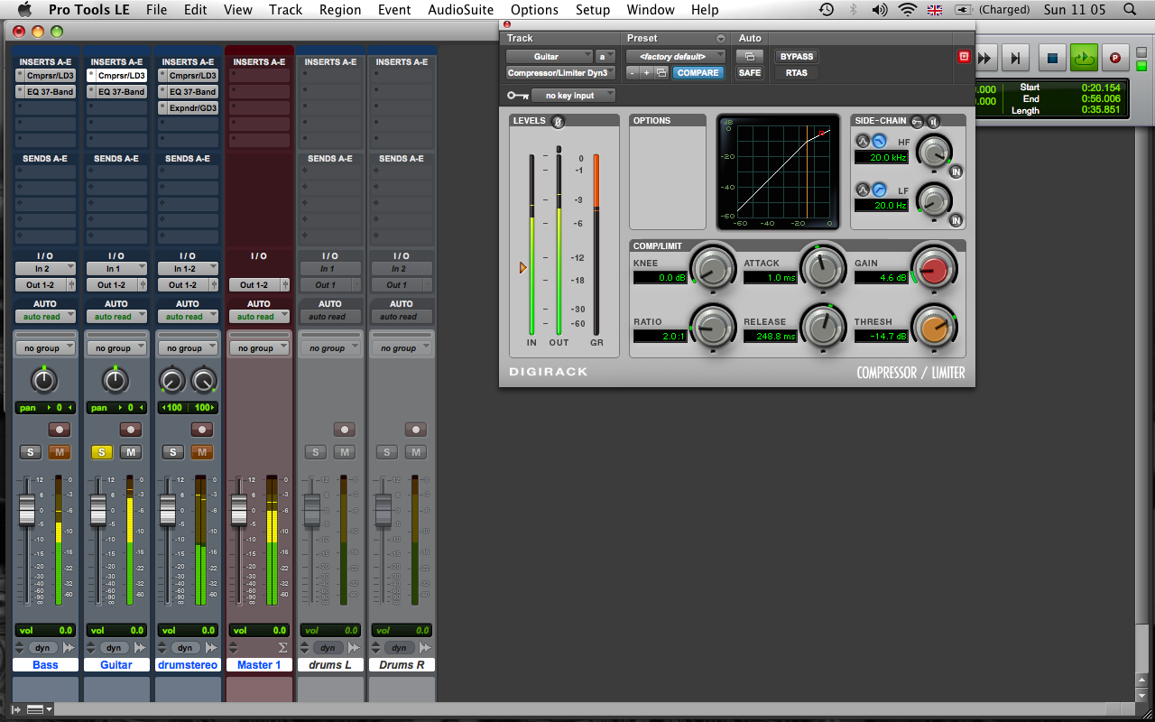The image size is (1155, 722).
Task: Open the factory default preset dropdown
Action: click(x=676, y=57)
